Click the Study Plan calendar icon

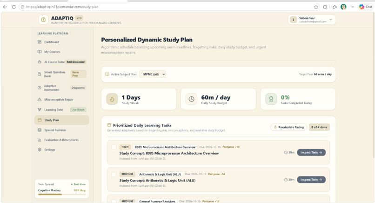click(40, 120)
